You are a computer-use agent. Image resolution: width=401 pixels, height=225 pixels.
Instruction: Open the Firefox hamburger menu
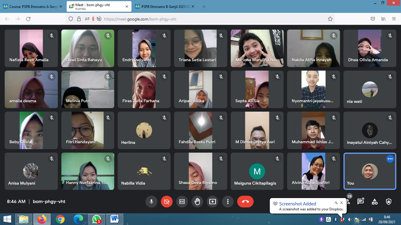tap(394, 19)
